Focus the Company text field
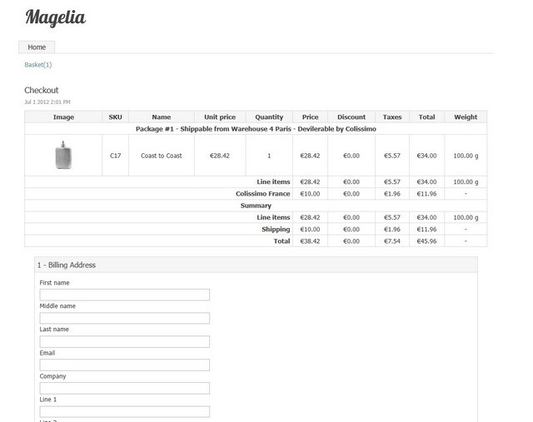 tap(124, 388)
